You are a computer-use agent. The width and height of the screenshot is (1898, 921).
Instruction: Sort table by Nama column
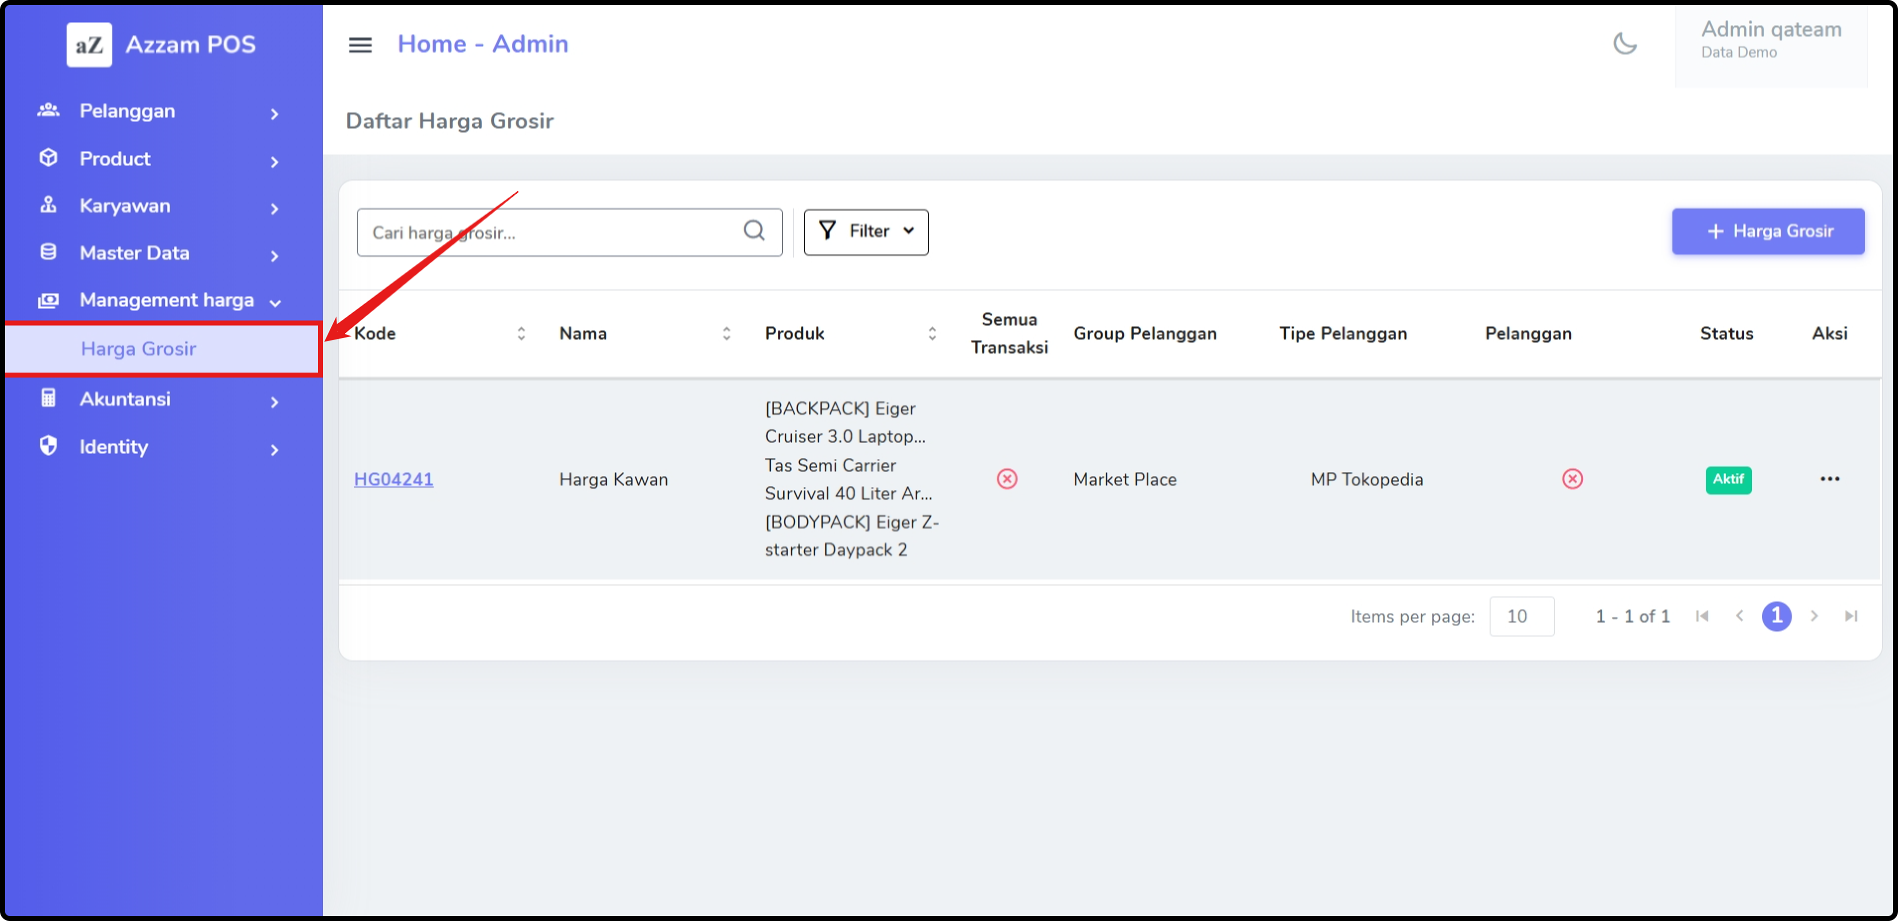[x=726, y=334]
